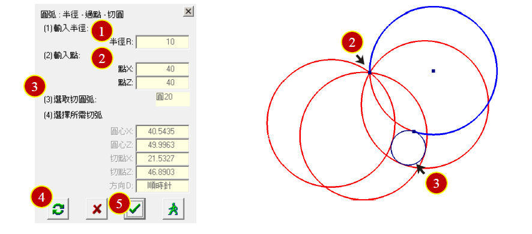This screenshot has height=234, width=532.
Task: Click the 點Z input field
Action: coord(162,83)
